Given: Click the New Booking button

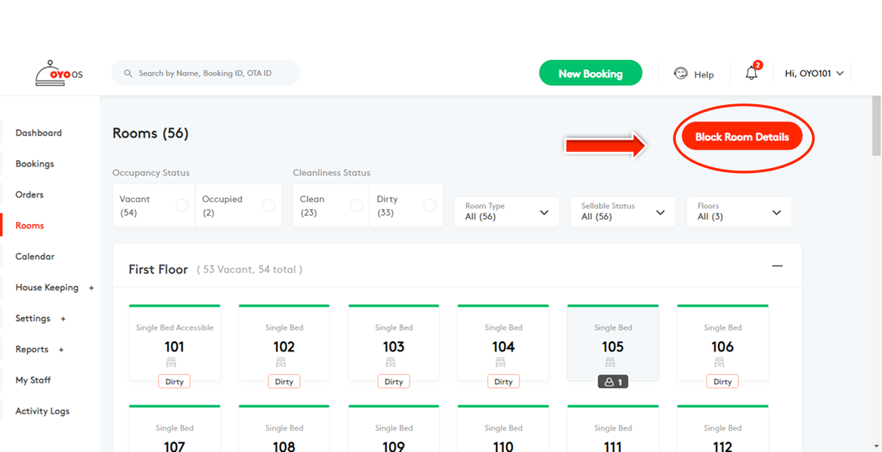Looking at the screenshot, I should coord(591,73).
